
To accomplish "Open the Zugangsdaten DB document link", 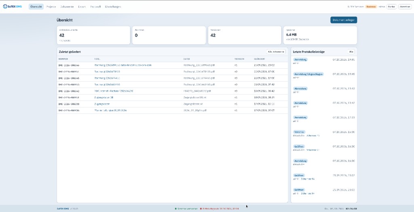I will point(104,98).
